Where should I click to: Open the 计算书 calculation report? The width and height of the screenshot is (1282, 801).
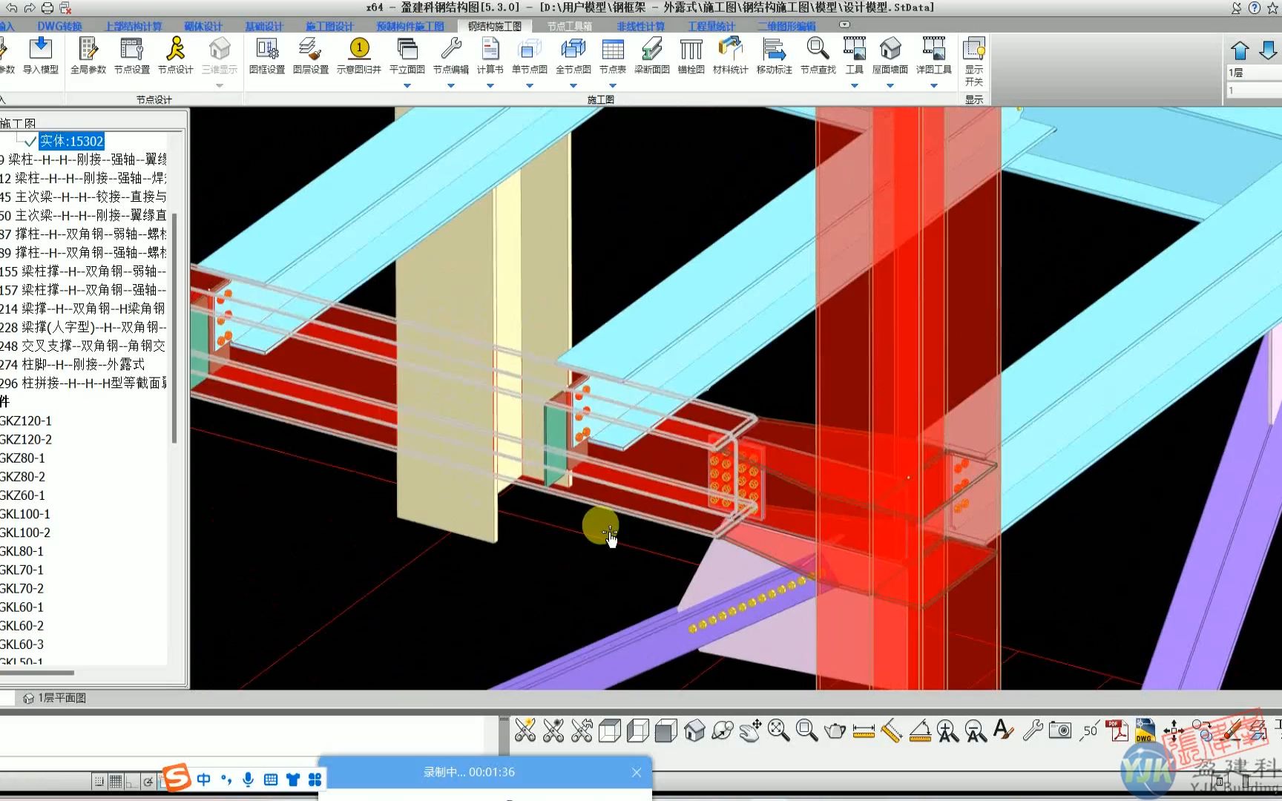click(490, 56)
